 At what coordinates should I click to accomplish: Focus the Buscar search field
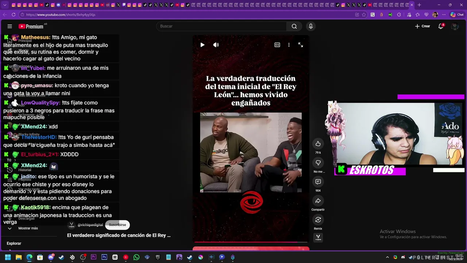click(x=221, y=26)
